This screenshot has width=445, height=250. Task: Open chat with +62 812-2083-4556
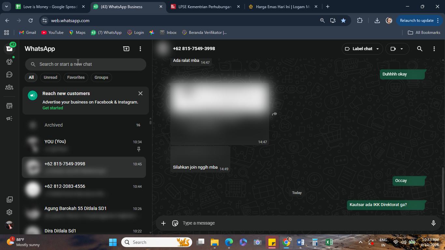coord(84,190)
